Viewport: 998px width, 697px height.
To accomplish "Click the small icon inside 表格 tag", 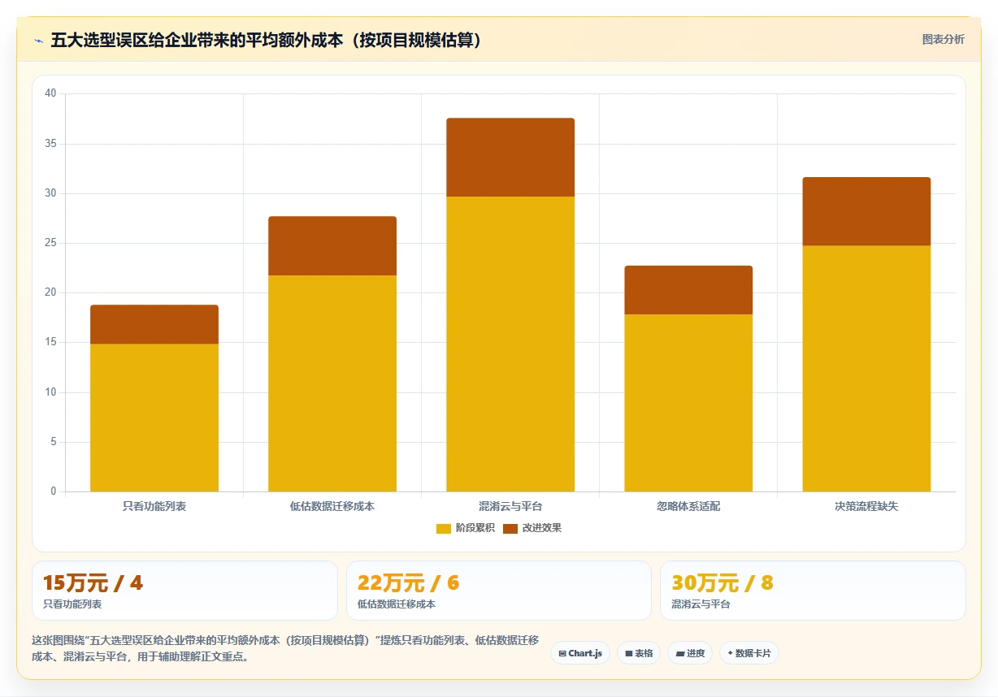I will 629,653.
